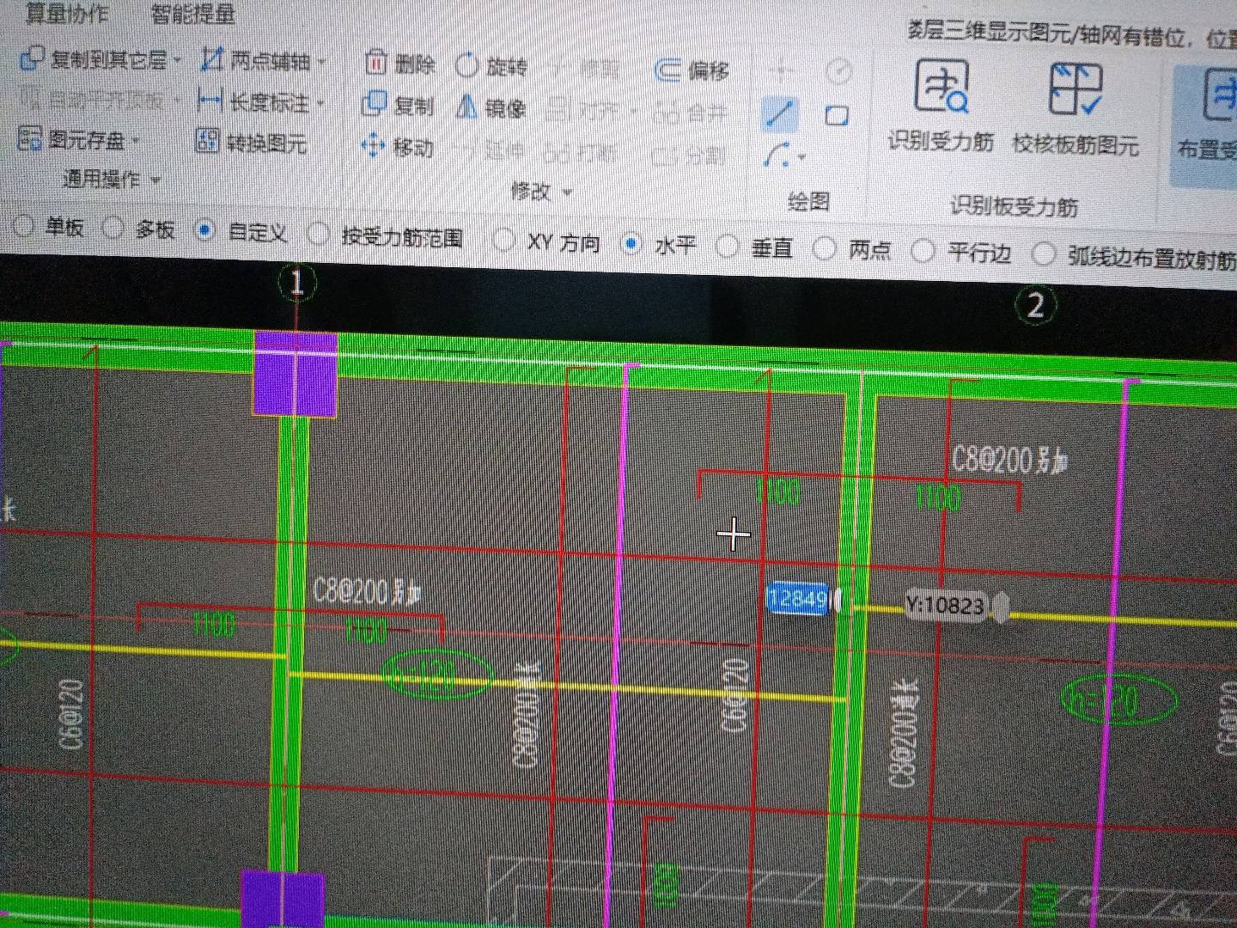This screenshot has height=928, width=1237.
Task: Expand the 修改 group arrow
Action: click(567, 192)
